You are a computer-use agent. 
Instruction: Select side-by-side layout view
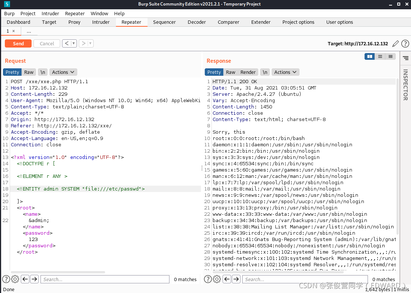click(x=370, y=56)
